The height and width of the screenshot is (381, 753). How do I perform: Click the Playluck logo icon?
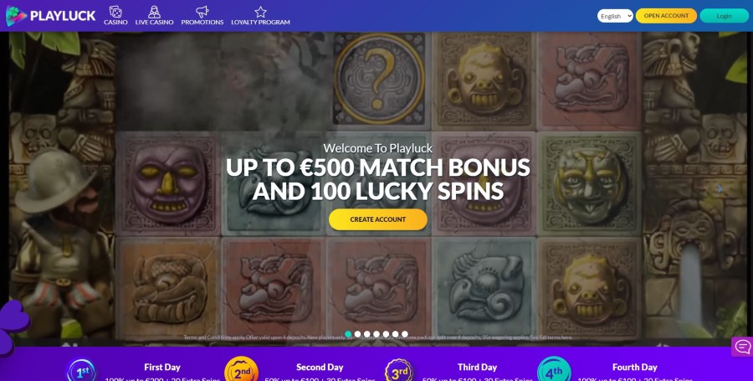pos(16,16)
